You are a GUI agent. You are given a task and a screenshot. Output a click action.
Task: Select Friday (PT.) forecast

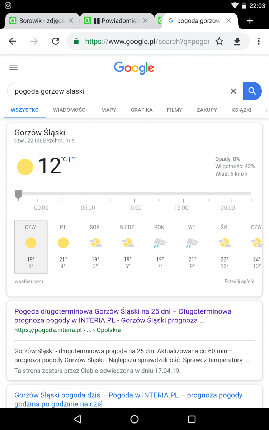63,247
